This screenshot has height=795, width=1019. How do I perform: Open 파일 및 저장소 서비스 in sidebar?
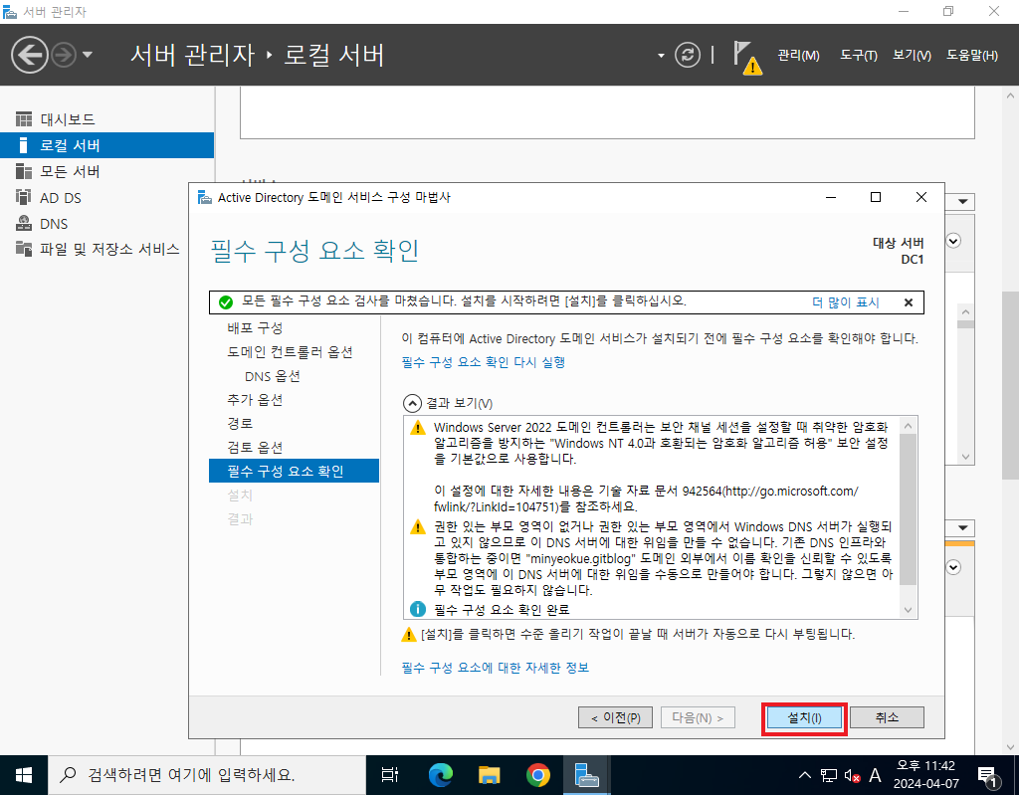[107, 249]
